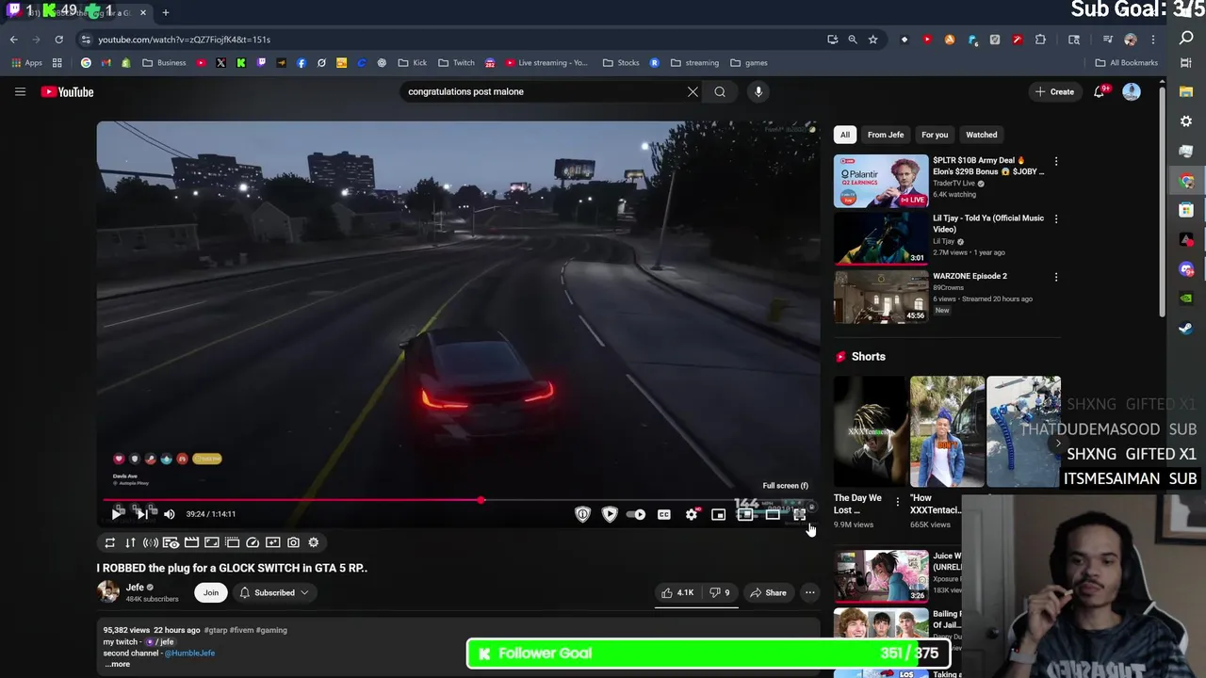This screenshot has width=1206, height=678.
Task: Click the reverse sort arrows icon below video
Action: pos(130,542)
